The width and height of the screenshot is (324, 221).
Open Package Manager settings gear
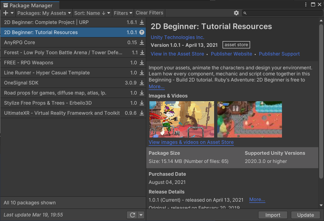(x=236, y=13)
